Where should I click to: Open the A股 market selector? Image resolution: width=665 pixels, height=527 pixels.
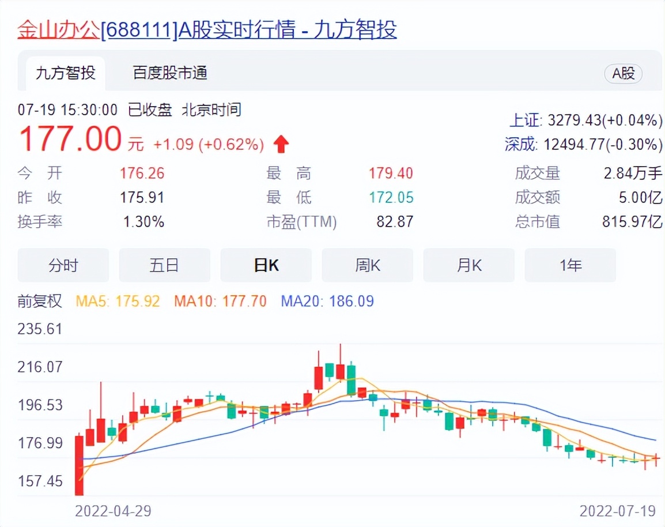coord(623,74)
